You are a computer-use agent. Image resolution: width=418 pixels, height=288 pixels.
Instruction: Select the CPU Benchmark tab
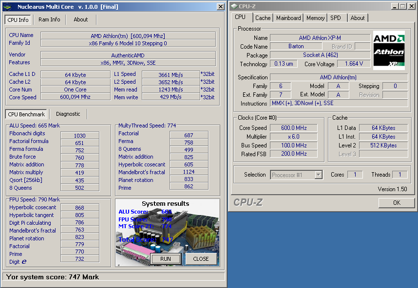click(x=27, y=114)
